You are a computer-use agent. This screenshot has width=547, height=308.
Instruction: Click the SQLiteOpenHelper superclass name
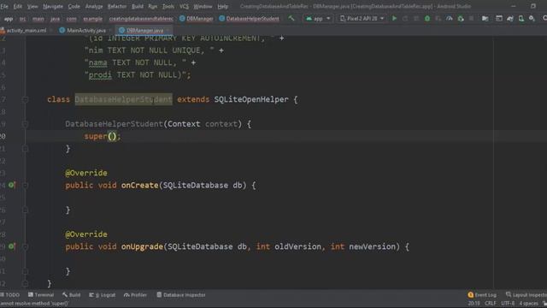[251, 99]
